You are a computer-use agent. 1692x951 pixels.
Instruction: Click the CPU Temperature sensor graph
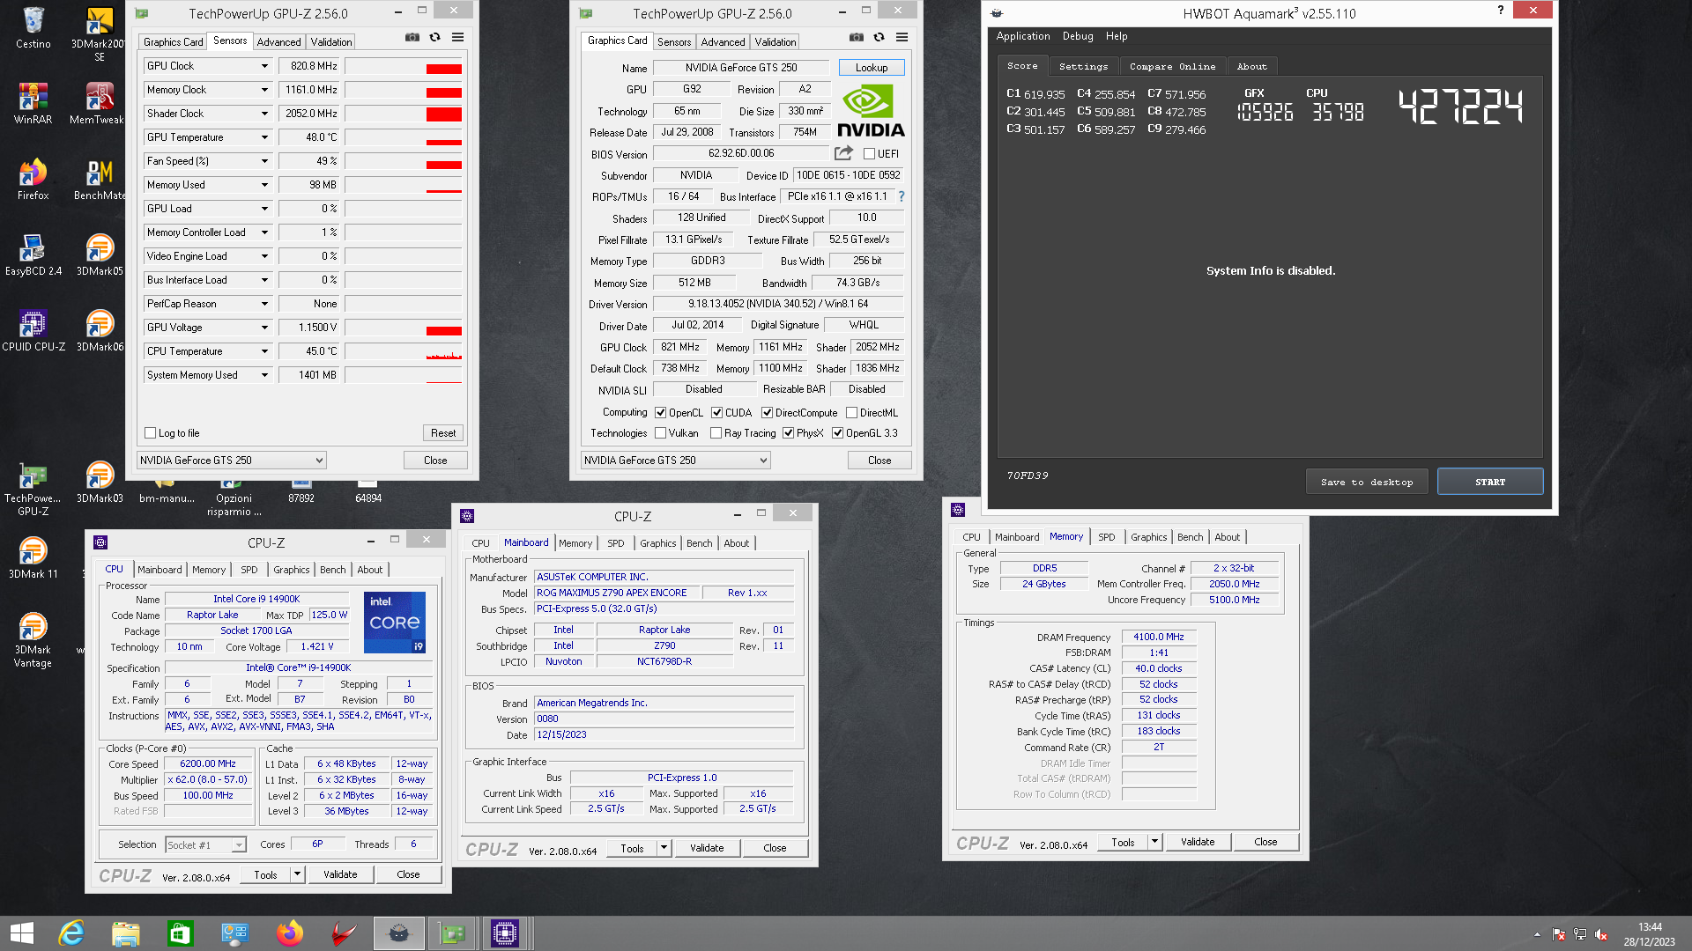point(404,351)
